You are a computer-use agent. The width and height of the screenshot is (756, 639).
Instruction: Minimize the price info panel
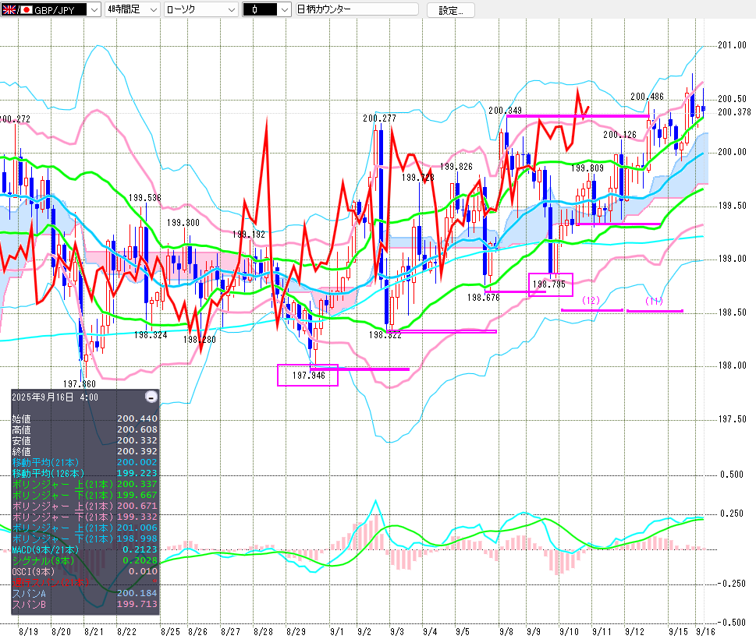coord(151,397)
